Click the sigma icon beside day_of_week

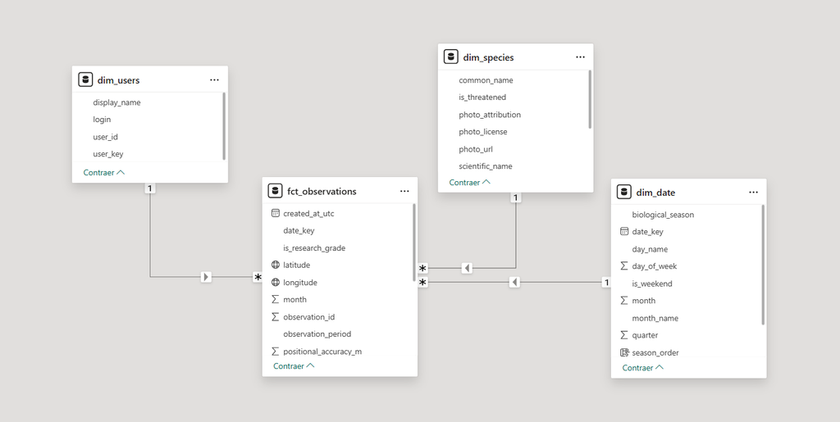point(624,265)
